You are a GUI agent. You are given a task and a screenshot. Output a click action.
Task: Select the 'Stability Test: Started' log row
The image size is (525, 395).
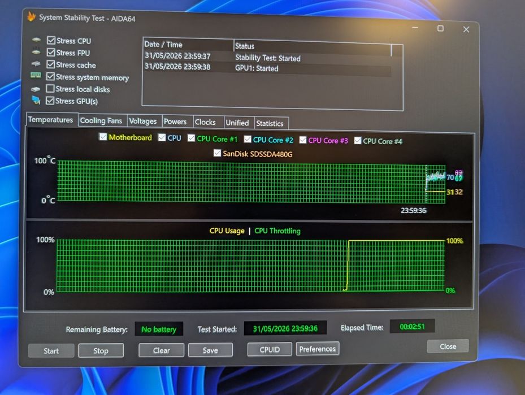tap(267, 57)
